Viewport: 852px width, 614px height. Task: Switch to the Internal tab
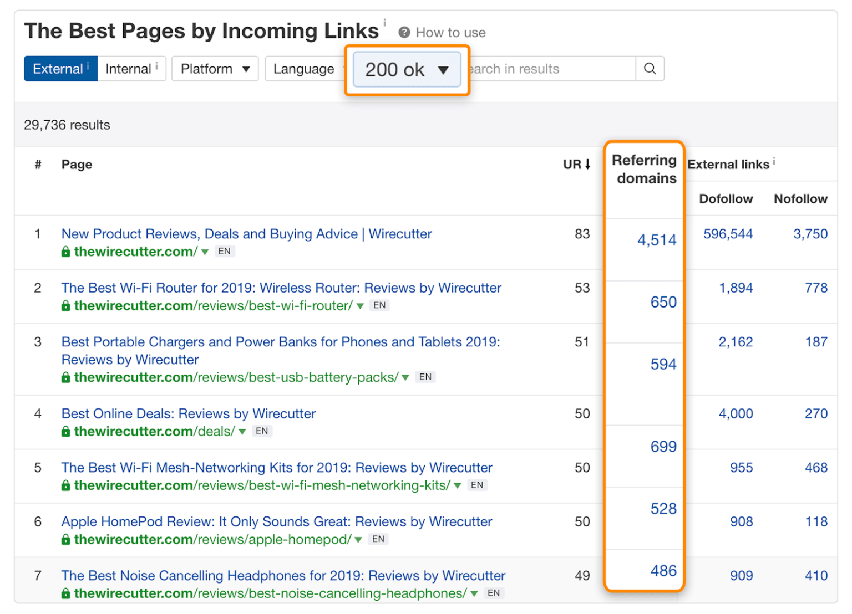pyautogui.click(x=128, y=69)
